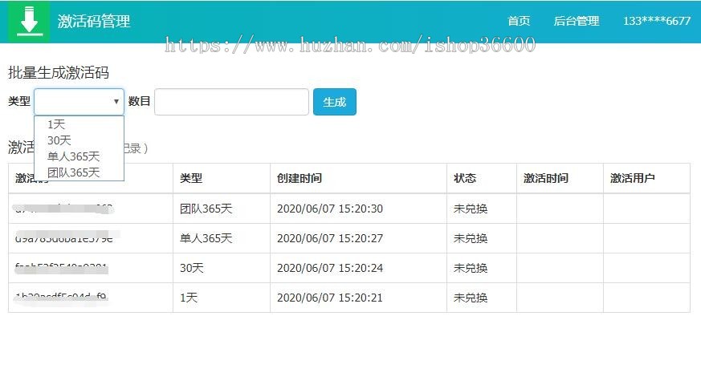Click the timestamp 2020/06/07 15:20:30
Screen dimensions: 701x385
(330, 209)
